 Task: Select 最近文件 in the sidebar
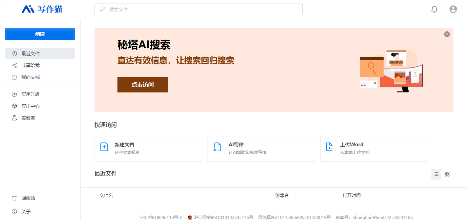40,54
